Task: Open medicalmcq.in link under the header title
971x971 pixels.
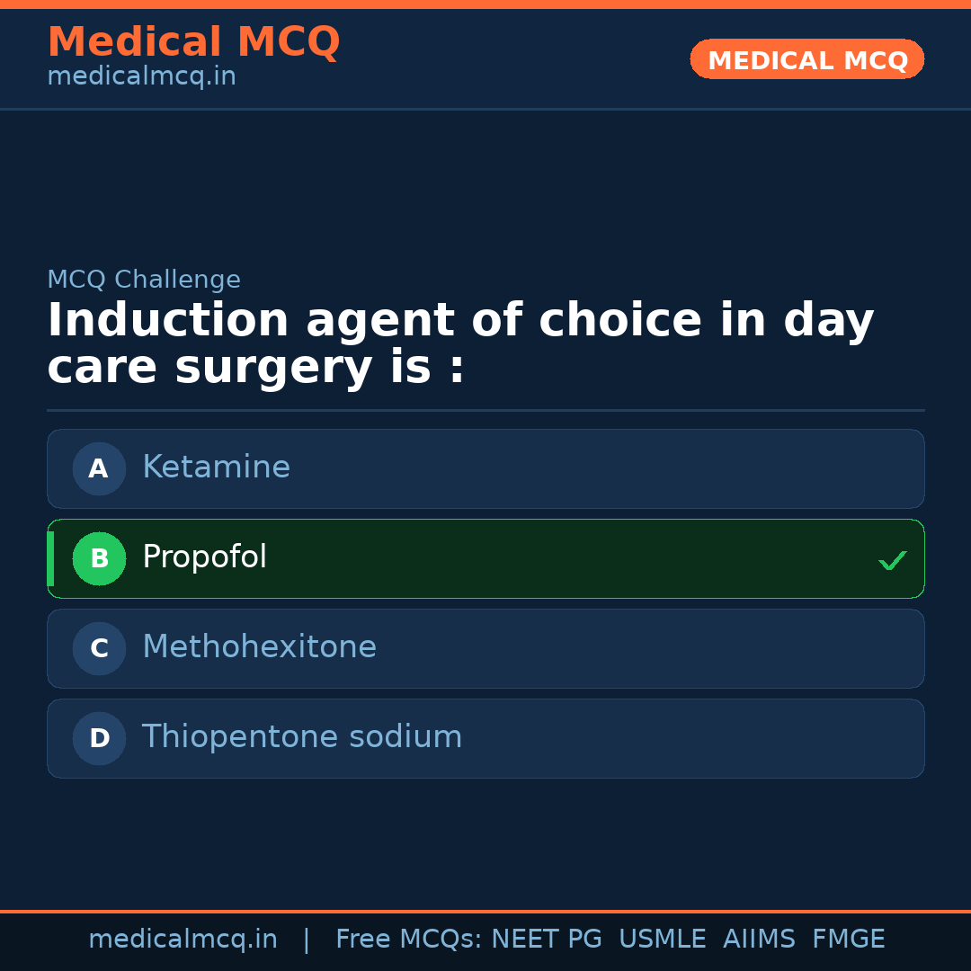Action: [x=141, y=76]
